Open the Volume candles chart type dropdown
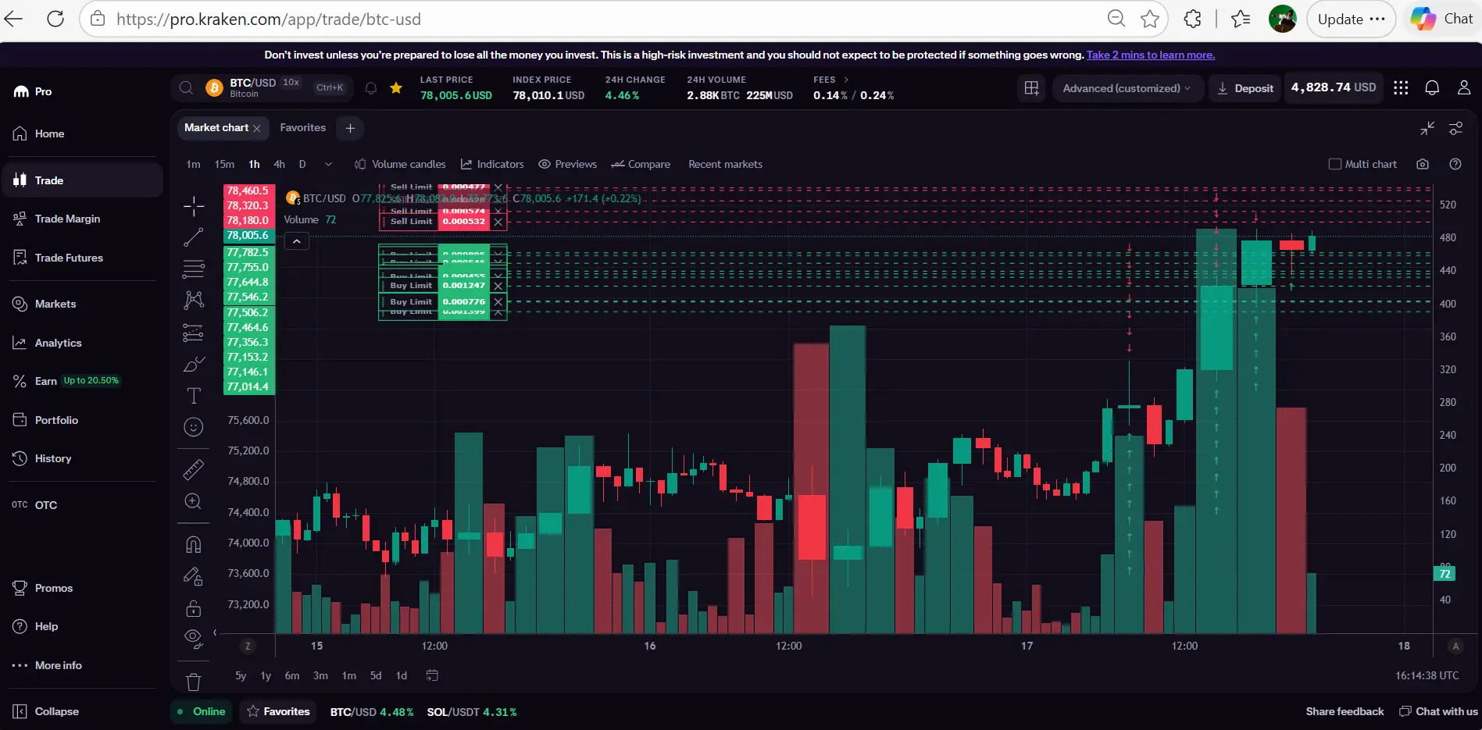This screenshot has height=730, width=1482. click(400, 164)
